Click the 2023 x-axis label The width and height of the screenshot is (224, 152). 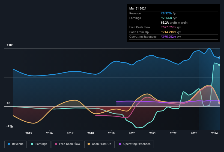(194, 133)
